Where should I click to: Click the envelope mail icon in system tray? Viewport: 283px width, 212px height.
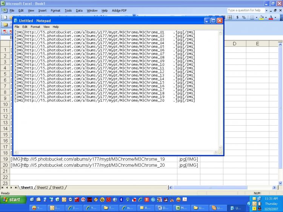(254, 199)
